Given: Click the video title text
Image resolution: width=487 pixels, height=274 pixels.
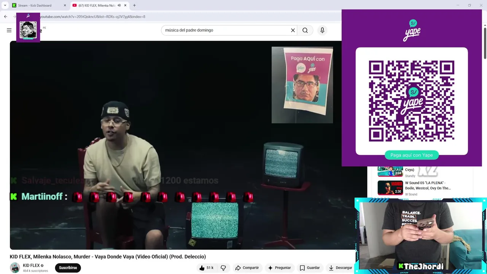Looking at the screenshot, I should 108,257.
